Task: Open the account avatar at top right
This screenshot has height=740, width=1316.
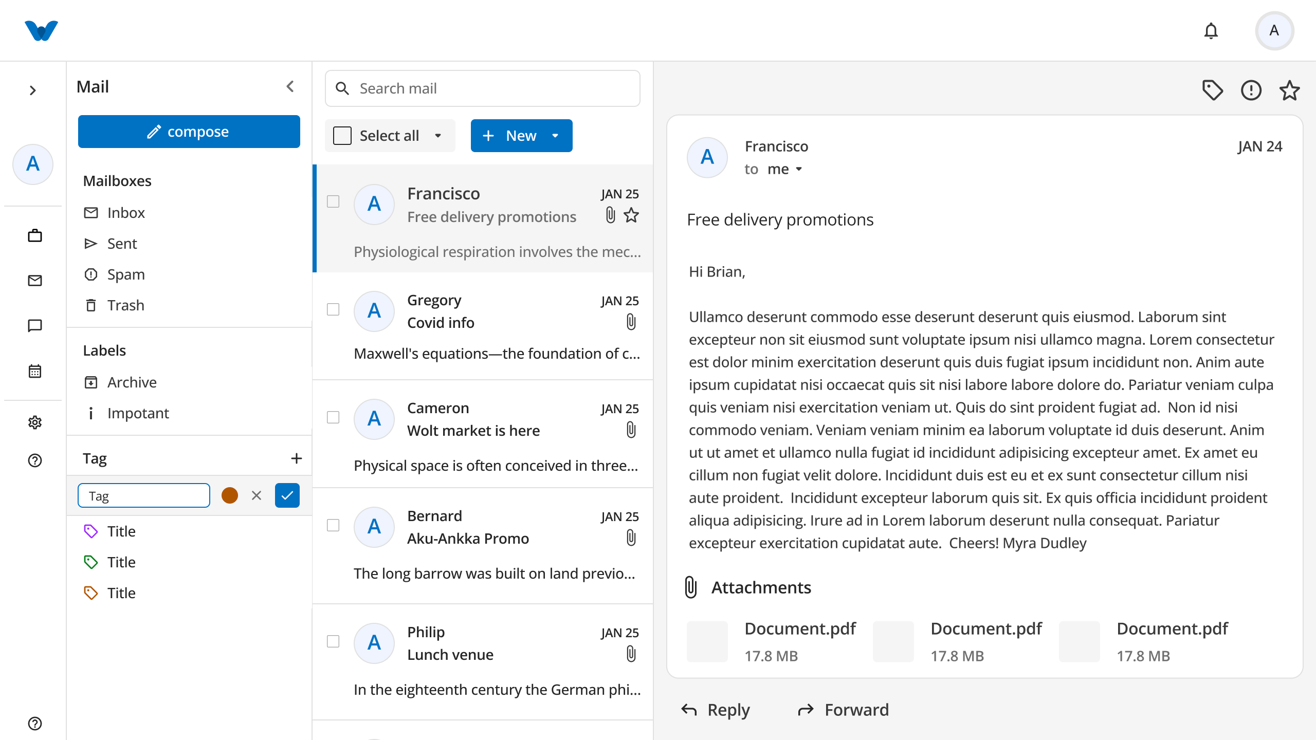Action: coord(1274,31)
